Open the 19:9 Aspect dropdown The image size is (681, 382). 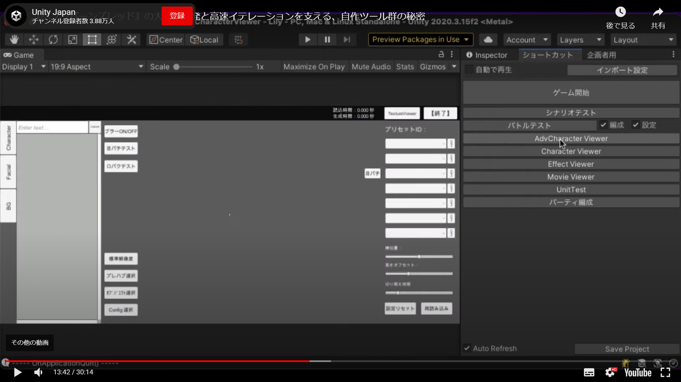(x=97, y=66)
